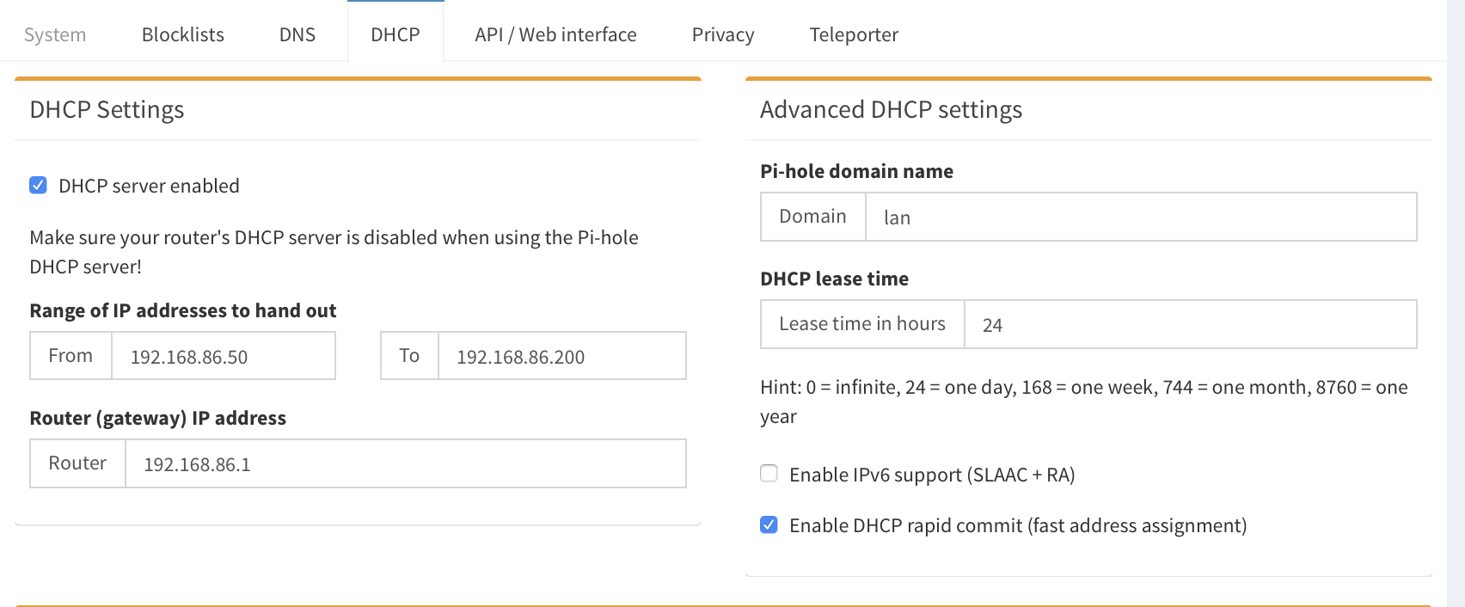Screen dimensions: 1465x607
Task: Go to the Privacy tab
Action: point(723,34)
